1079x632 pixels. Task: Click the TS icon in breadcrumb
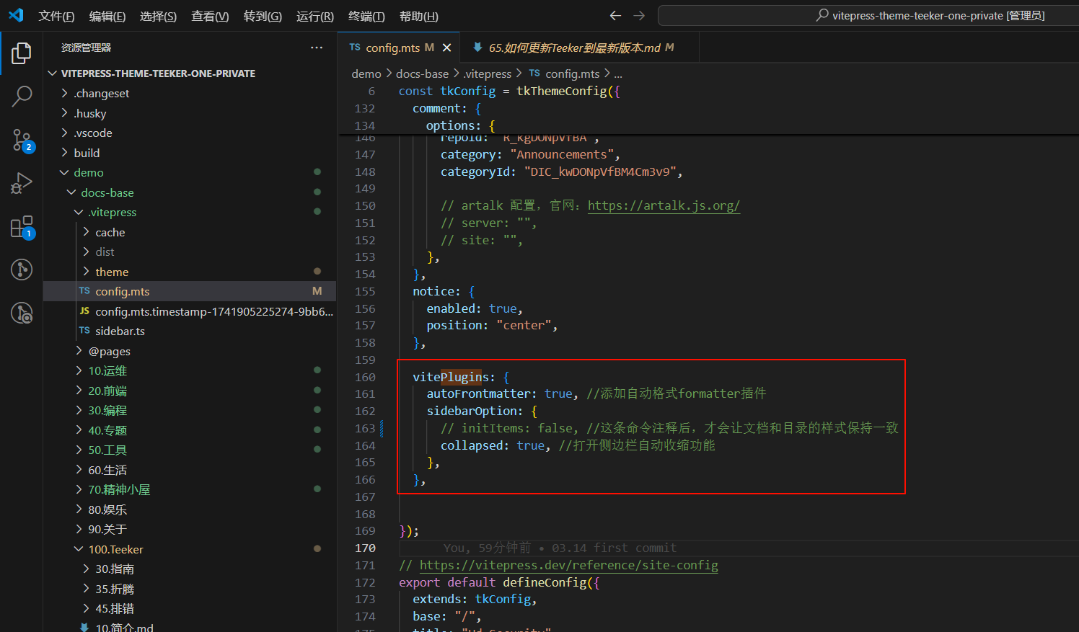[x=534, y=74]
